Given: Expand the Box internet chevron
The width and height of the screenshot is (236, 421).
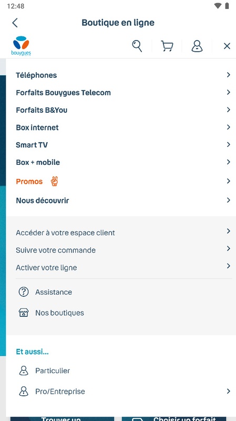Looking at the screenshot, I should pyautogui.click(x=228, y=127).
